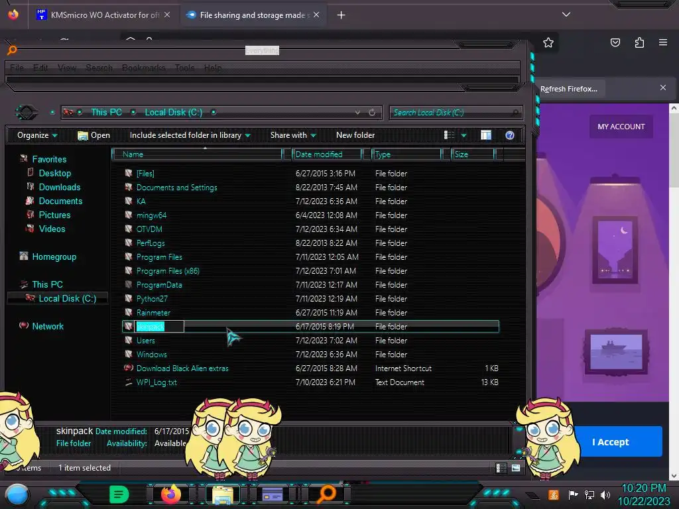Select the ProgramData folder
Screen dimensions: 679x509
(159, 285)
